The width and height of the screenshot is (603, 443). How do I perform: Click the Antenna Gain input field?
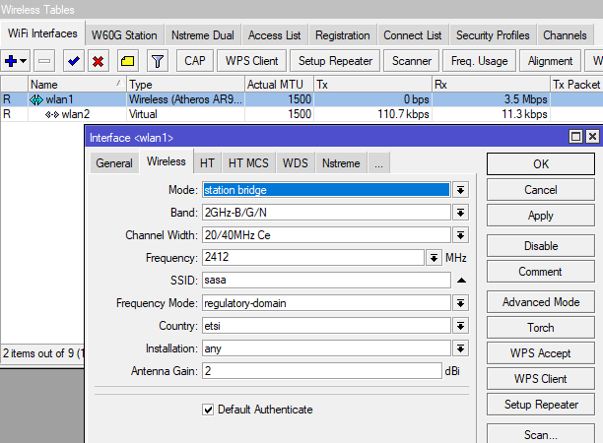coord(321,371)
